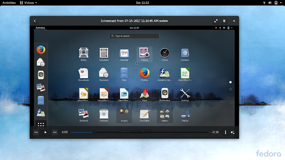Click the Calculator app icon in video

click(104, 54)
